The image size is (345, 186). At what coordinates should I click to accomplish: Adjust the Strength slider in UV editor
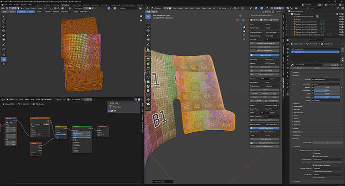[x=26, y=11]
